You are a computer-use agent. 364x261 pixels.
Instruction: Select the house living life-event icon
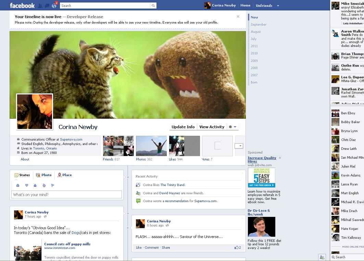pos(35,185)
